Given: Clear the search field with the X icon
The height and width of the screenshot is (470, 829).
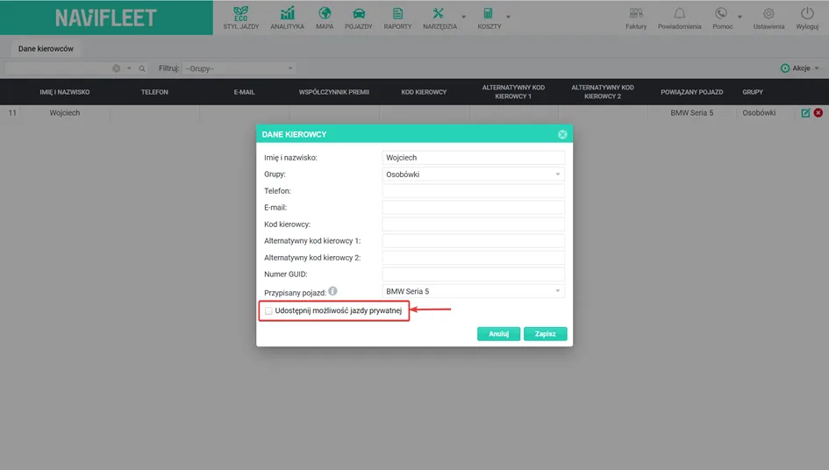Looking at the screenshot, I should [117, 68].
